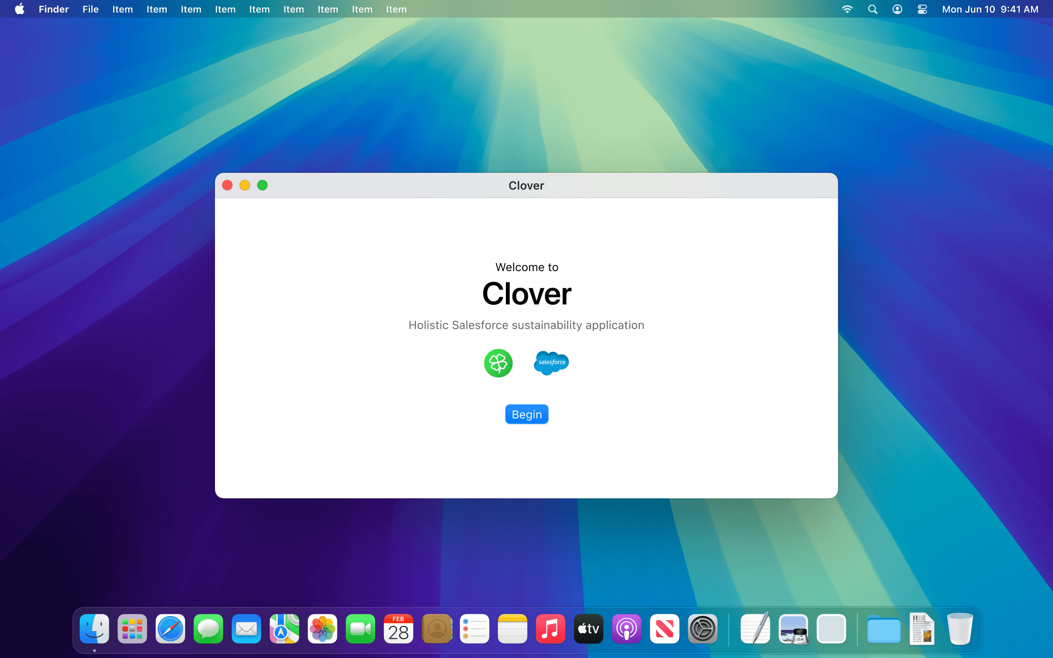Open System Settings from the Dock
The height and width of the screenshot is (658, 1053).
[x=702, y=629]
